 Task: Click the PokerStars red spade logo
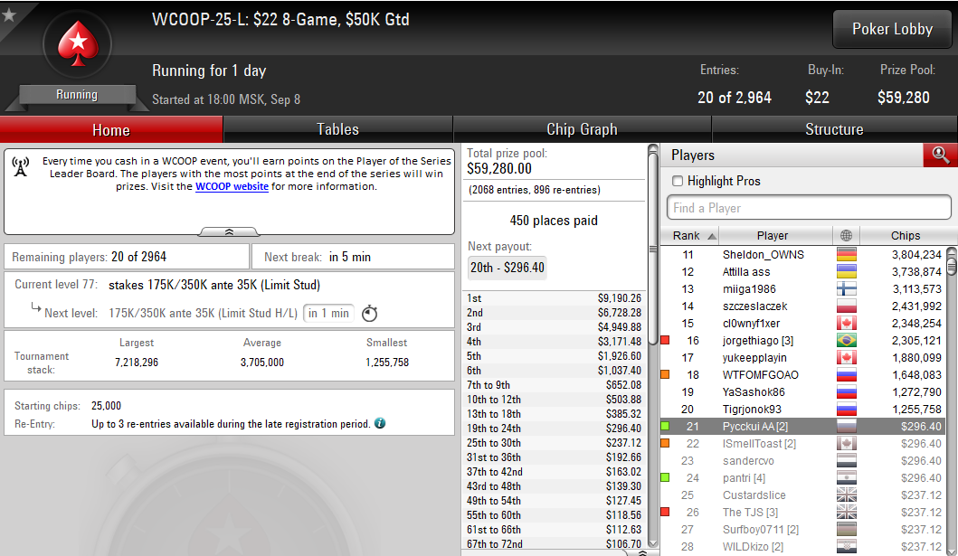pos(78,44)
